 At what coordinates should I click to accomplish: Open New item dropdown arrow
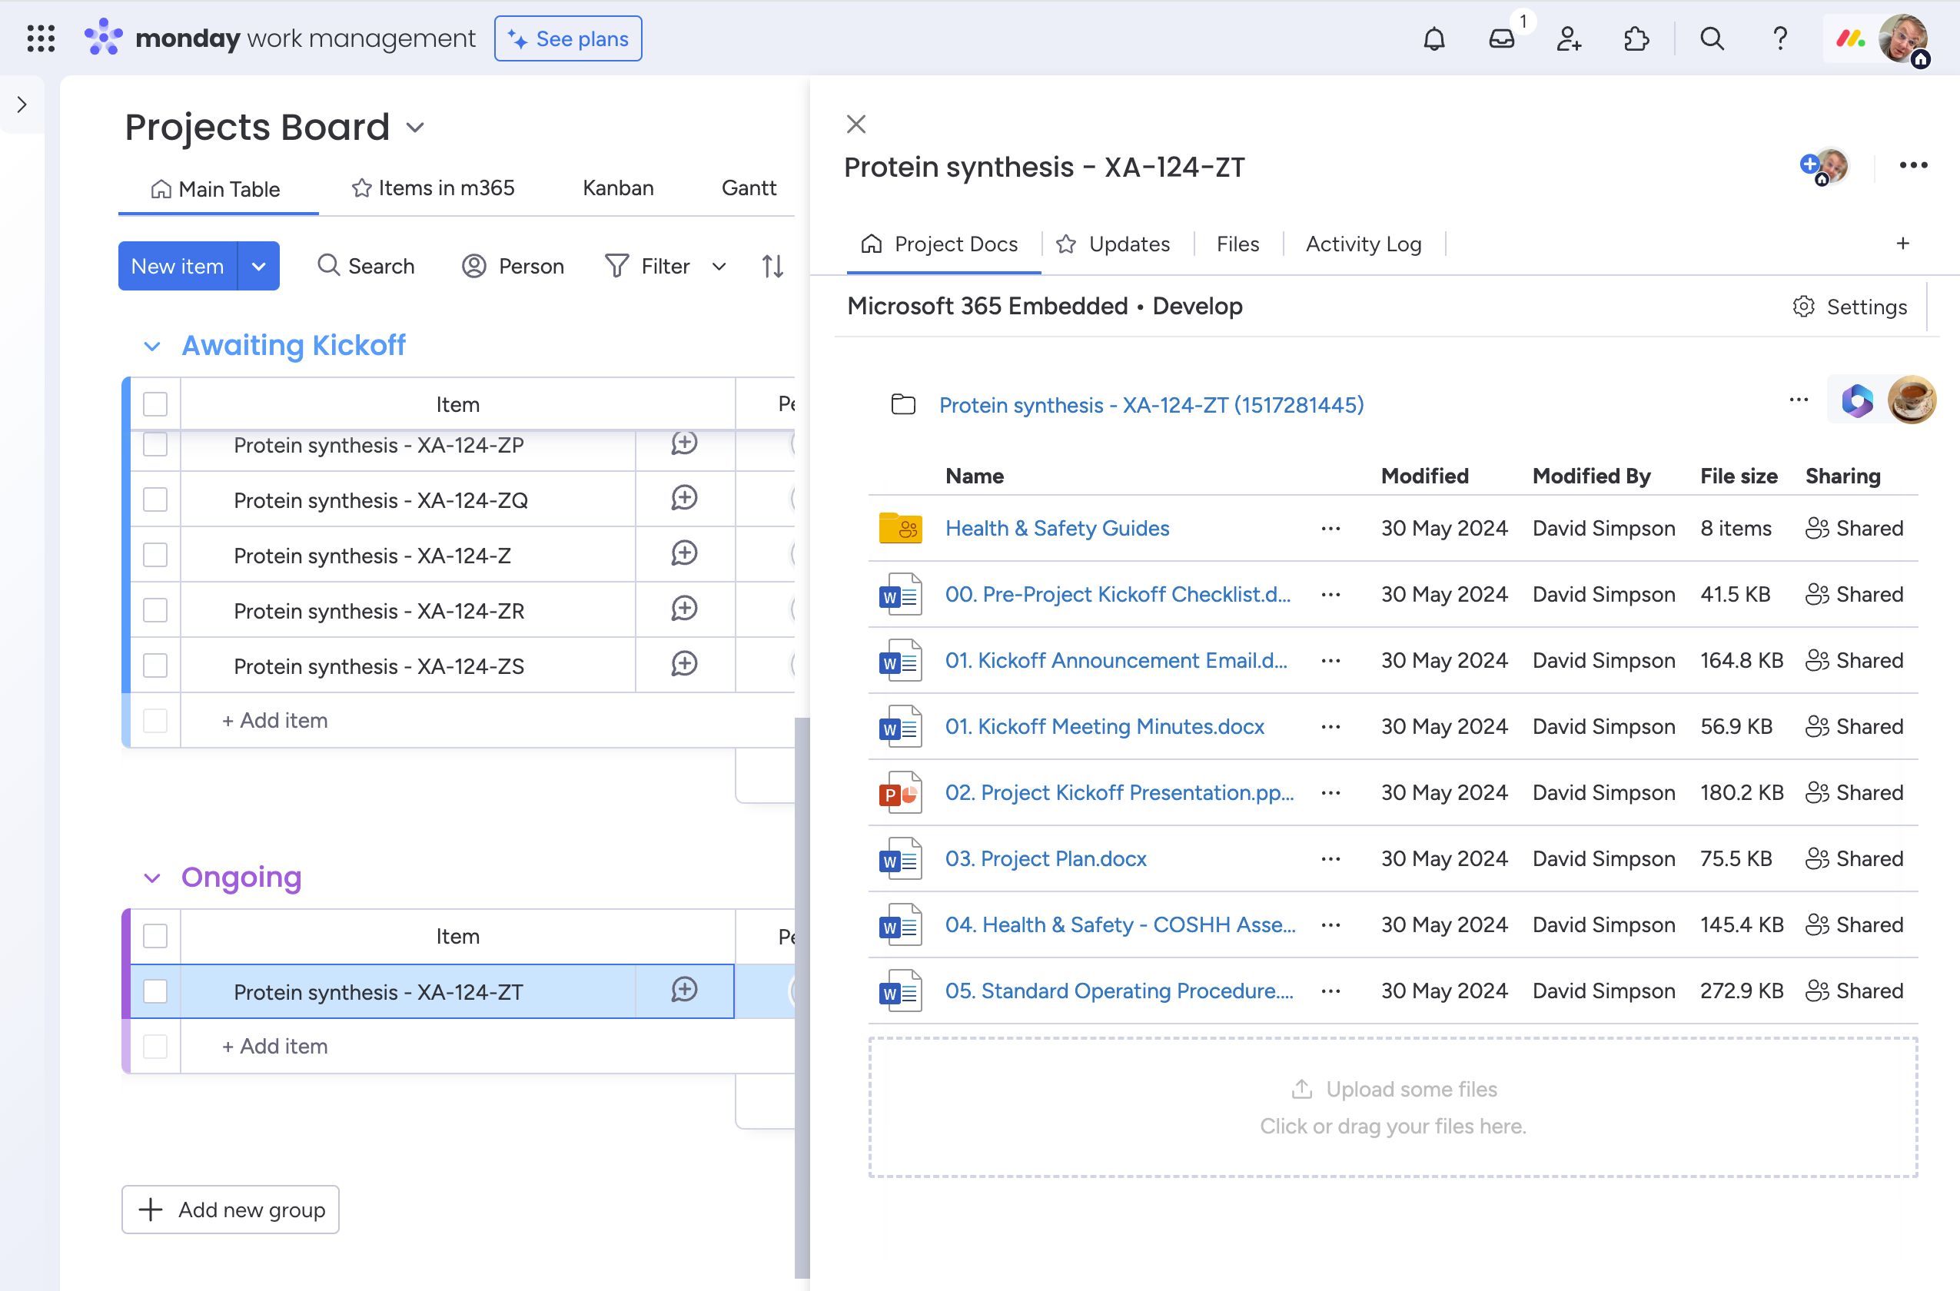pyautogui.click(x=258, y=266)
